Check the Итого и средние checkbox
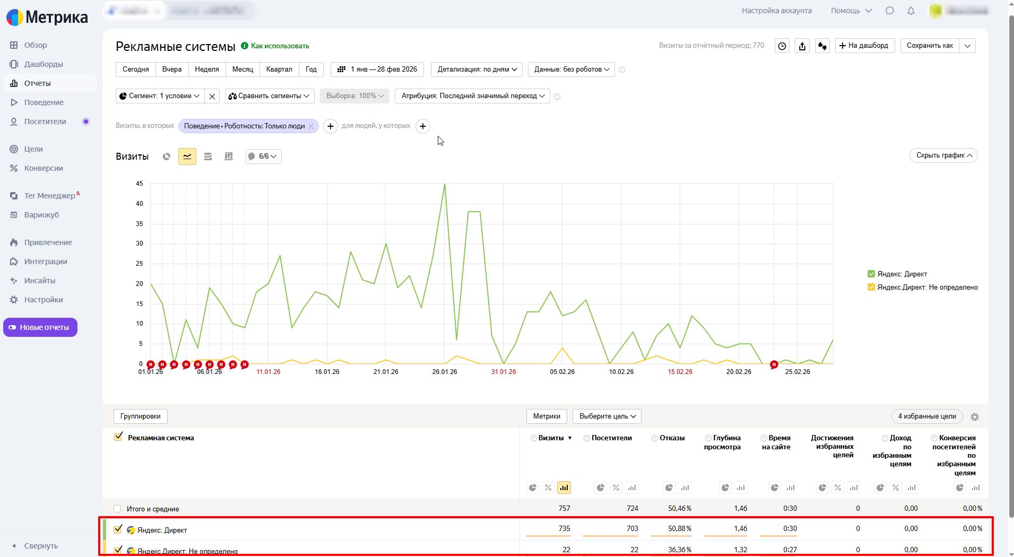The image size is (1014, 557). pyautogui.click(x=117, y=509)
